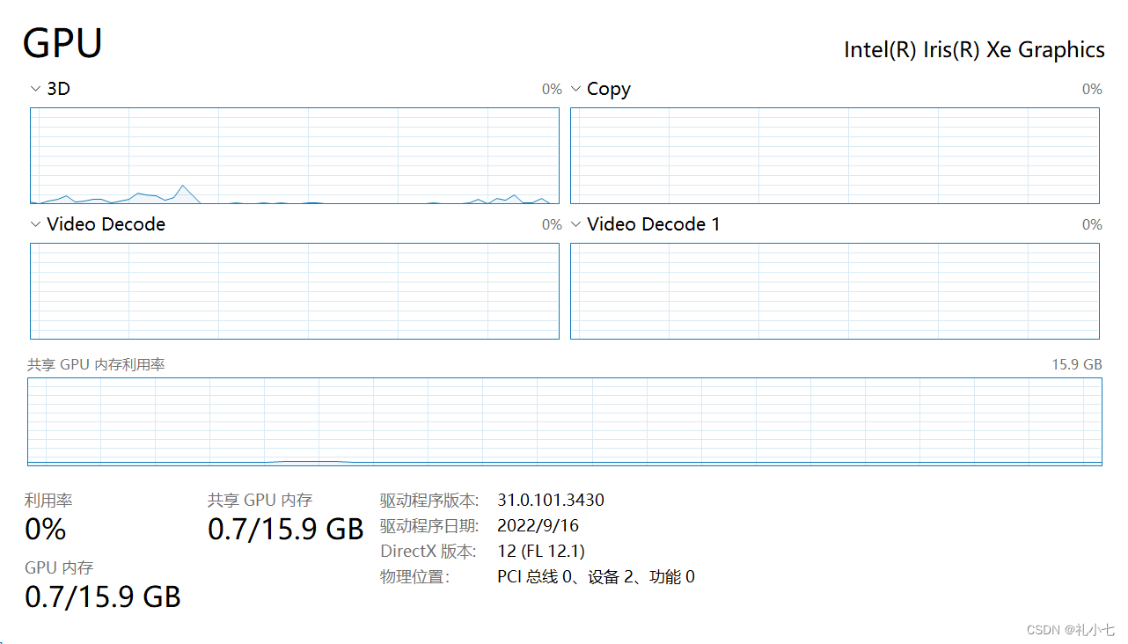Click the 15.9 GB memory graph label
The height and width of the screenshot is (644, 1128).
click(1075, 363)
